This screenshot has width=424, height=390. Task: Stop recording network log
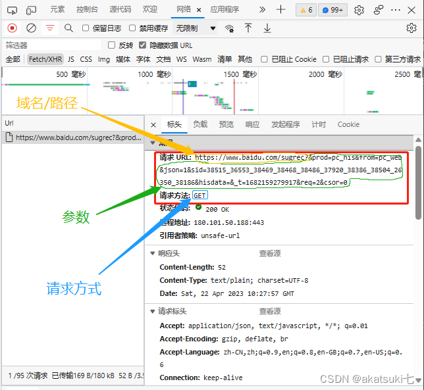[12, 28]
